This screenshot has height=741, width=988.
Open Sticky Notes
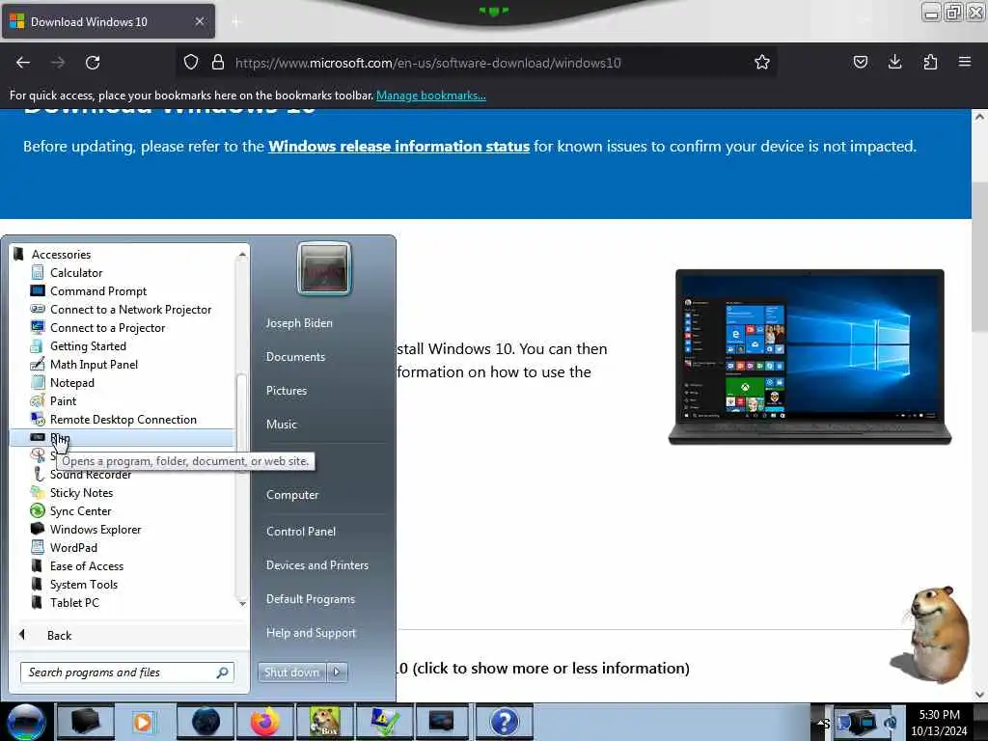pyautogui.click(x=81, y=493)
